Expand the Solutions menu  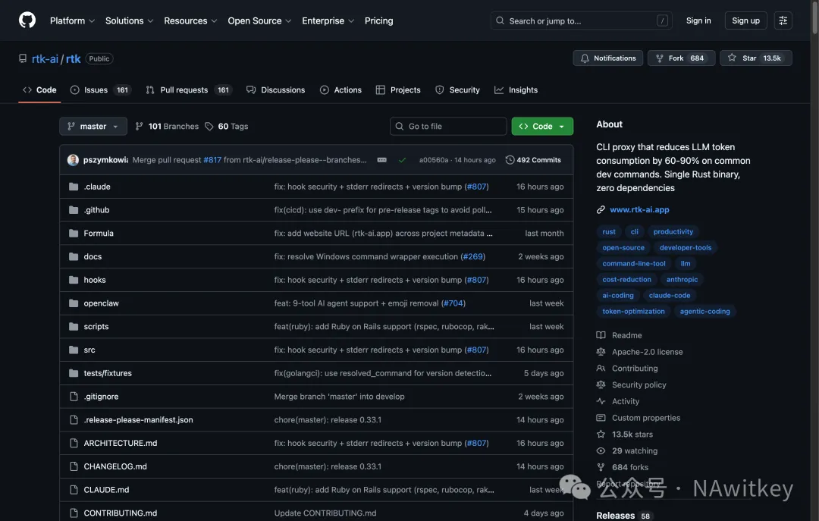pos(129,21)
